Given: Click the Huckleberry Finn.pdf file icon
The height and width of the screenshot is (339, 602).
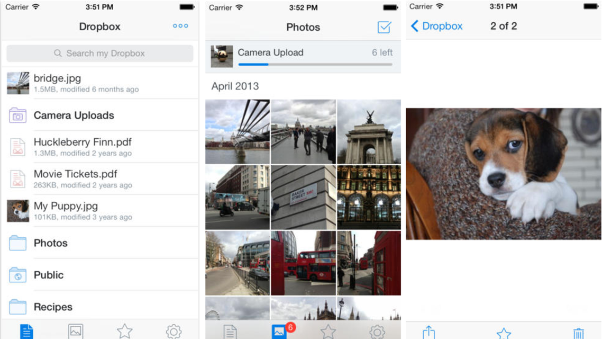Looking at the screenshot, I should pos(17,147).
